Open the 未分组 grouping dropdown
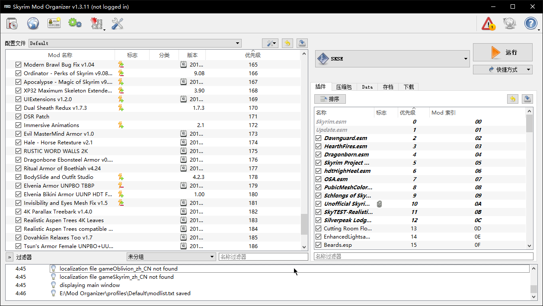The width and height of the screenshot is (543, 306). 171,257
